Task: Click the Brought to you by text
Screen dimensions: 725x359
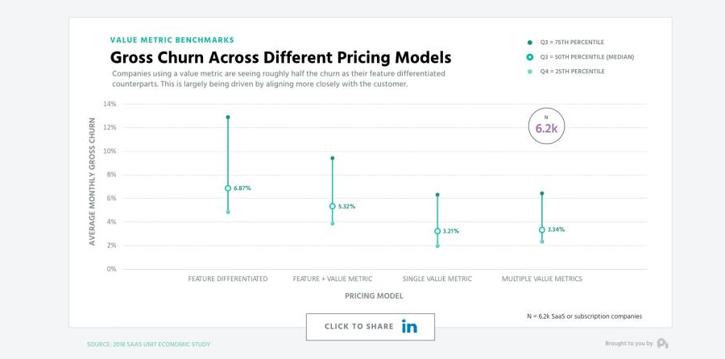Action: [x=629, y=343]
